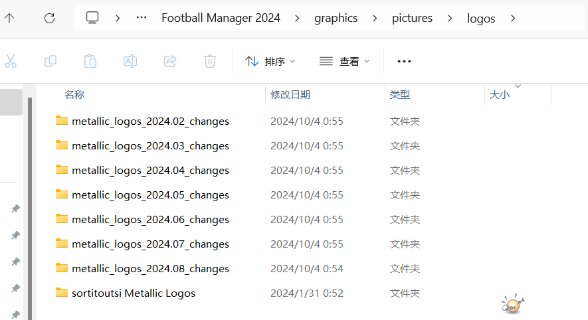Select folder metallic_logos_2024.02_changes
This screenshot has width=588, height=320.
pos(150,121)
